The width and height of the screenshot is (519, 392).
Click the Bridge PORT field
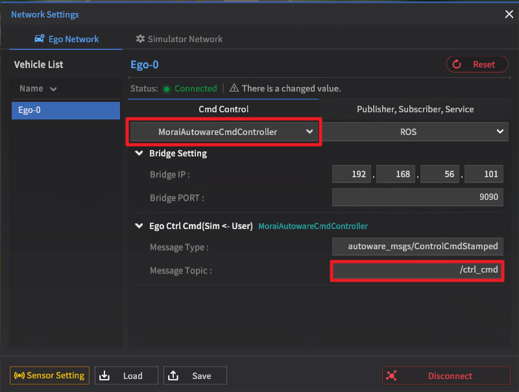click(x=417, y=198)
